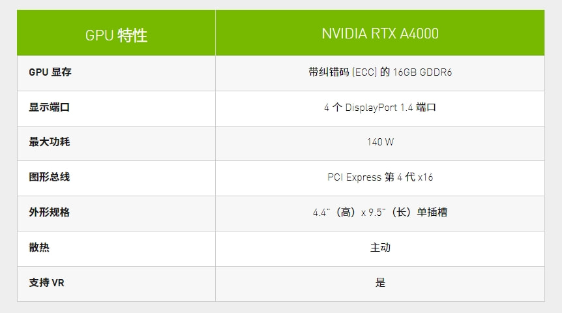Select the 外形规格 row label

pos(49,213)
